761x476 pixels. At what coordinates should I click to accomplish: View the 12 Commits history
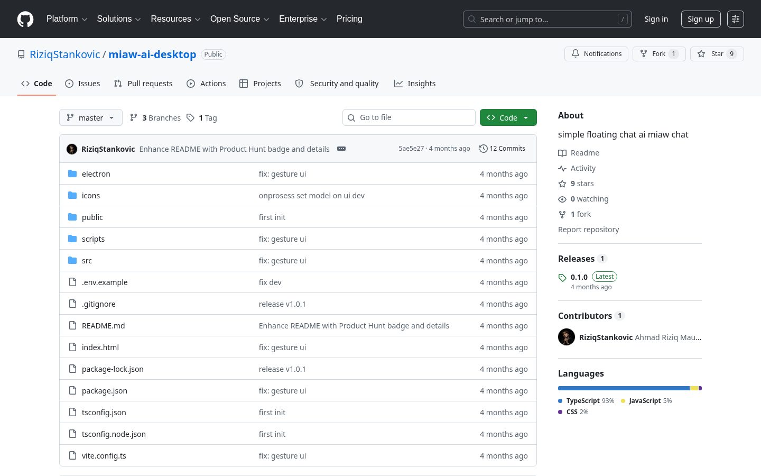click(x=502, y=149)
